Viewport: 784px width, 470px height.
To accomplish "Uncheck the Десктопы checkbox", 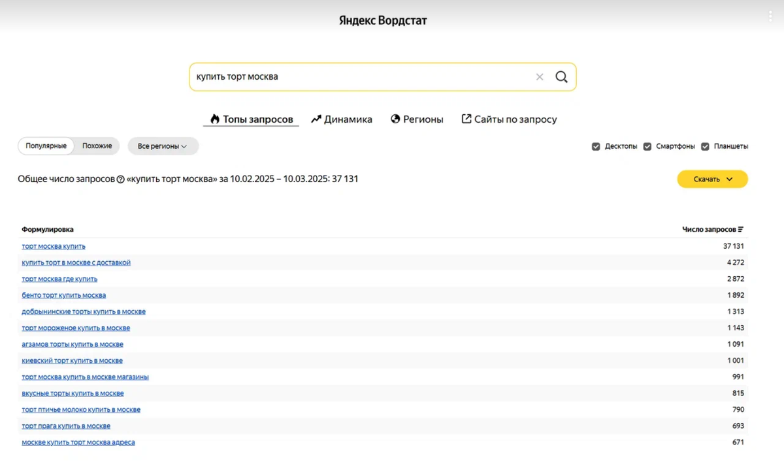I will (x=596, y=146).
